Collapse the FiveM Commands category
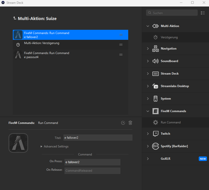This screenshot has width=209, height=190. pos(148,111)
